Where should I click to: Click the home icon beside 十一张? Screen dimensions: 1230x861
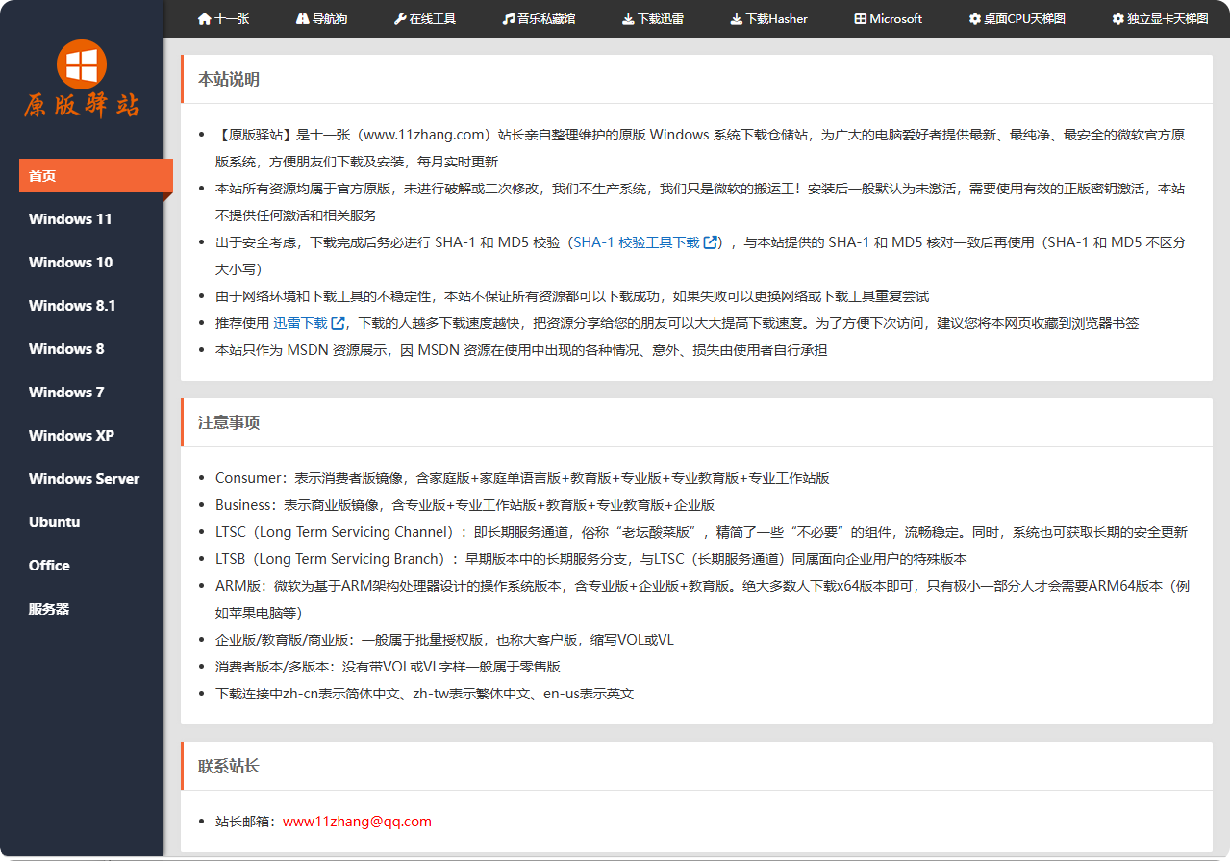coord(204,18)
